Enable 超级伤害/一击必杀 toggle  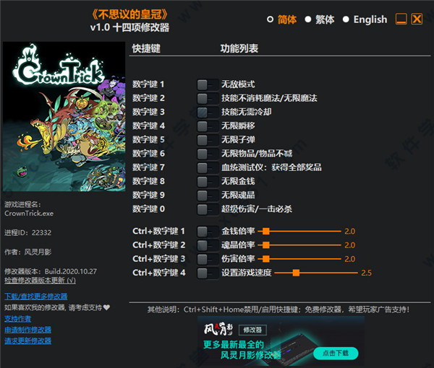pos(207,209)
